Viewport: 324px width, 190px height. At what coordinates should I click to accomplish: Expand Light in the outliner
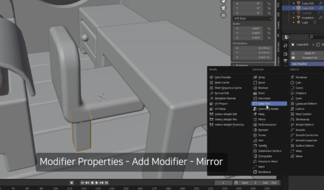(294, 23)
